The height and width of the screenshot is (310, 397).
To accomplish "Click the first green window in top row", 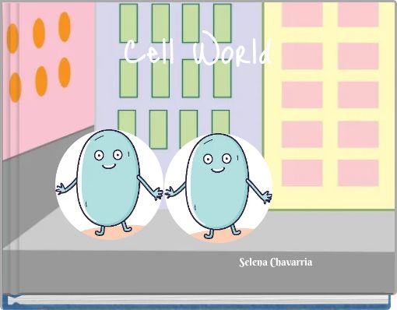I will (128, 23).
